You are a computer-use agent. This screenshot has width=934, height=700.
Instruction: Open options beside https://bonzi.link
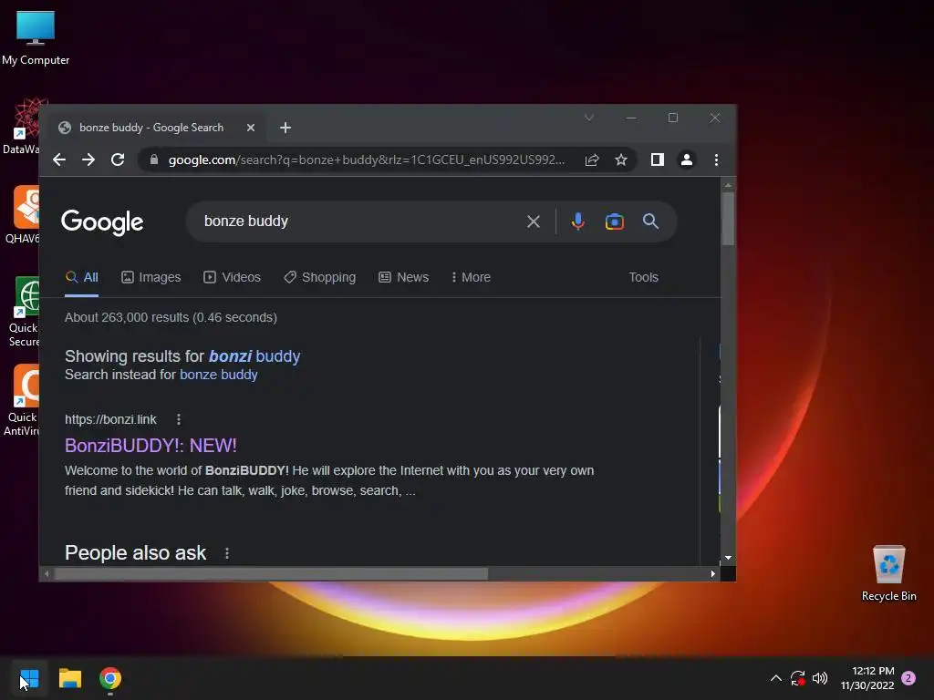179,419
